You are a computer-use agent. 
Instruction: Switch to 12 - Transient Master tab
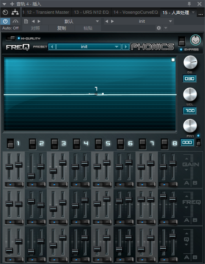pos(48,12)
